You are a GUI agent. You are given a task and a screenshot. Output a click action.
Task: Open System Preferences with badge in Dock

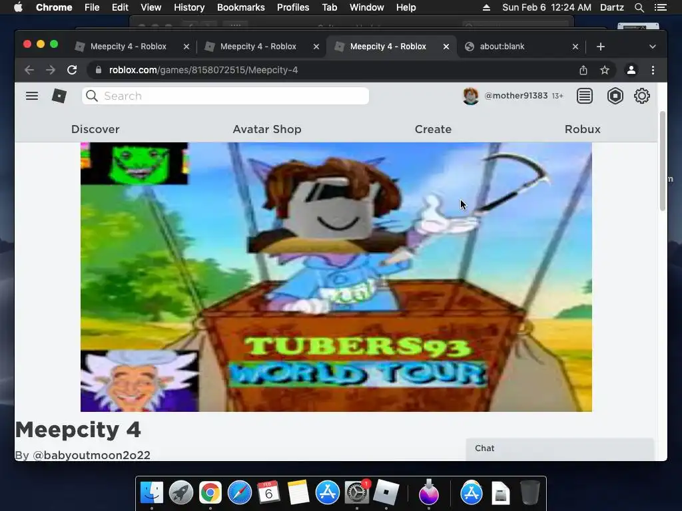357,492
